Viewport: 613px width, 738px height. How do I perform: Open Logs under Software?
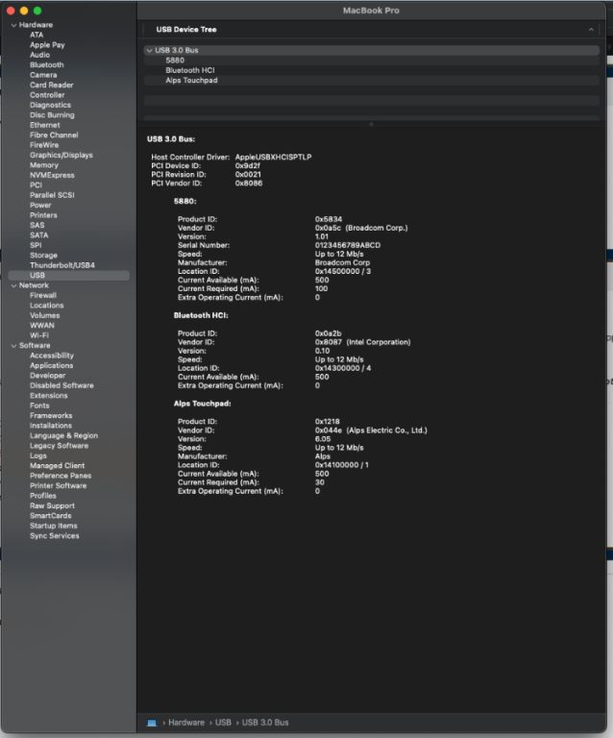(38, 455)
